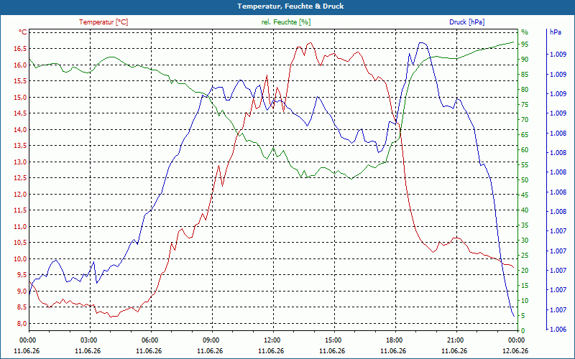Viewport: 575px width, 359px height.
Task: Pick the '15,0' temperature axis value
Action: (20, 97)
